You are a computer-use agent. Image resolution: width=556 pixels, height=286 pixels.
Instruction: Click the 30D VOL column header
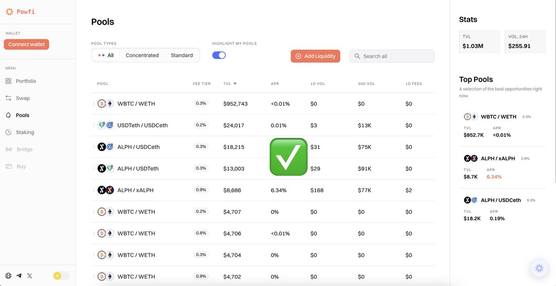tap(366, 84)
